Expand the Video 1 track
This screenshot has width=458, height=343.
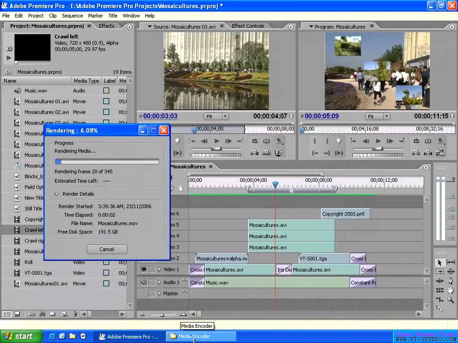coord(159,269)
